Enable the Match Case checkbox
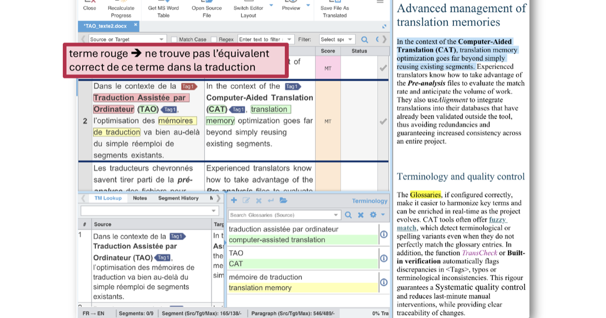The image size is (606, 318). click(x=174, y=40)
